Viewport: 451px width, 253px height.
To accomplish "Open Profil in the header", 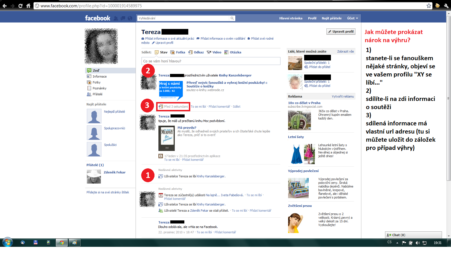I will click(x=312, y=18).
